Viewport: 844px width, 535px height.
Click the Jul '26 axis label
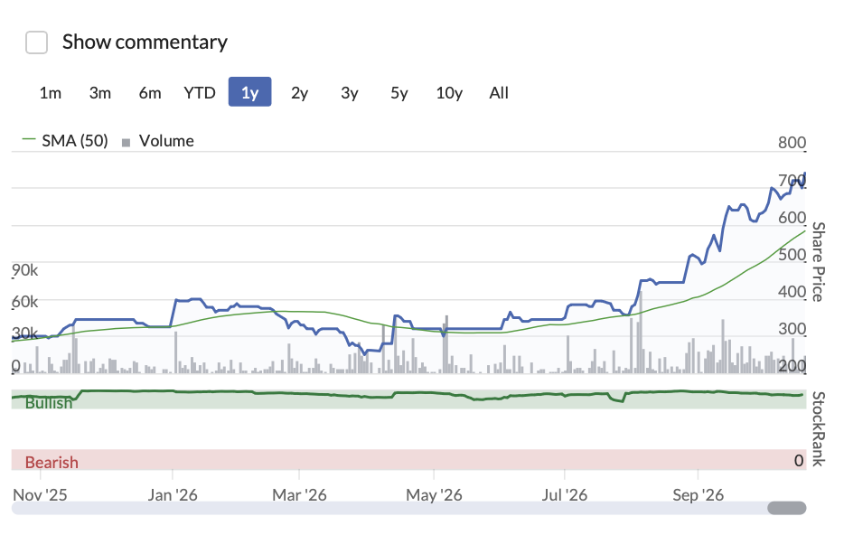(x=565, y=494)
